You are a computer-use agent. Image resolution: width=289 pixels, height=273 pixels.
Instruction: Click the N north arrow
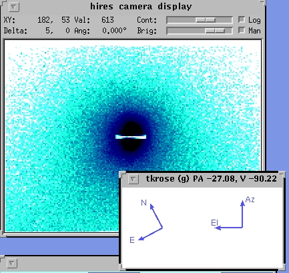[x=156, y=216]
